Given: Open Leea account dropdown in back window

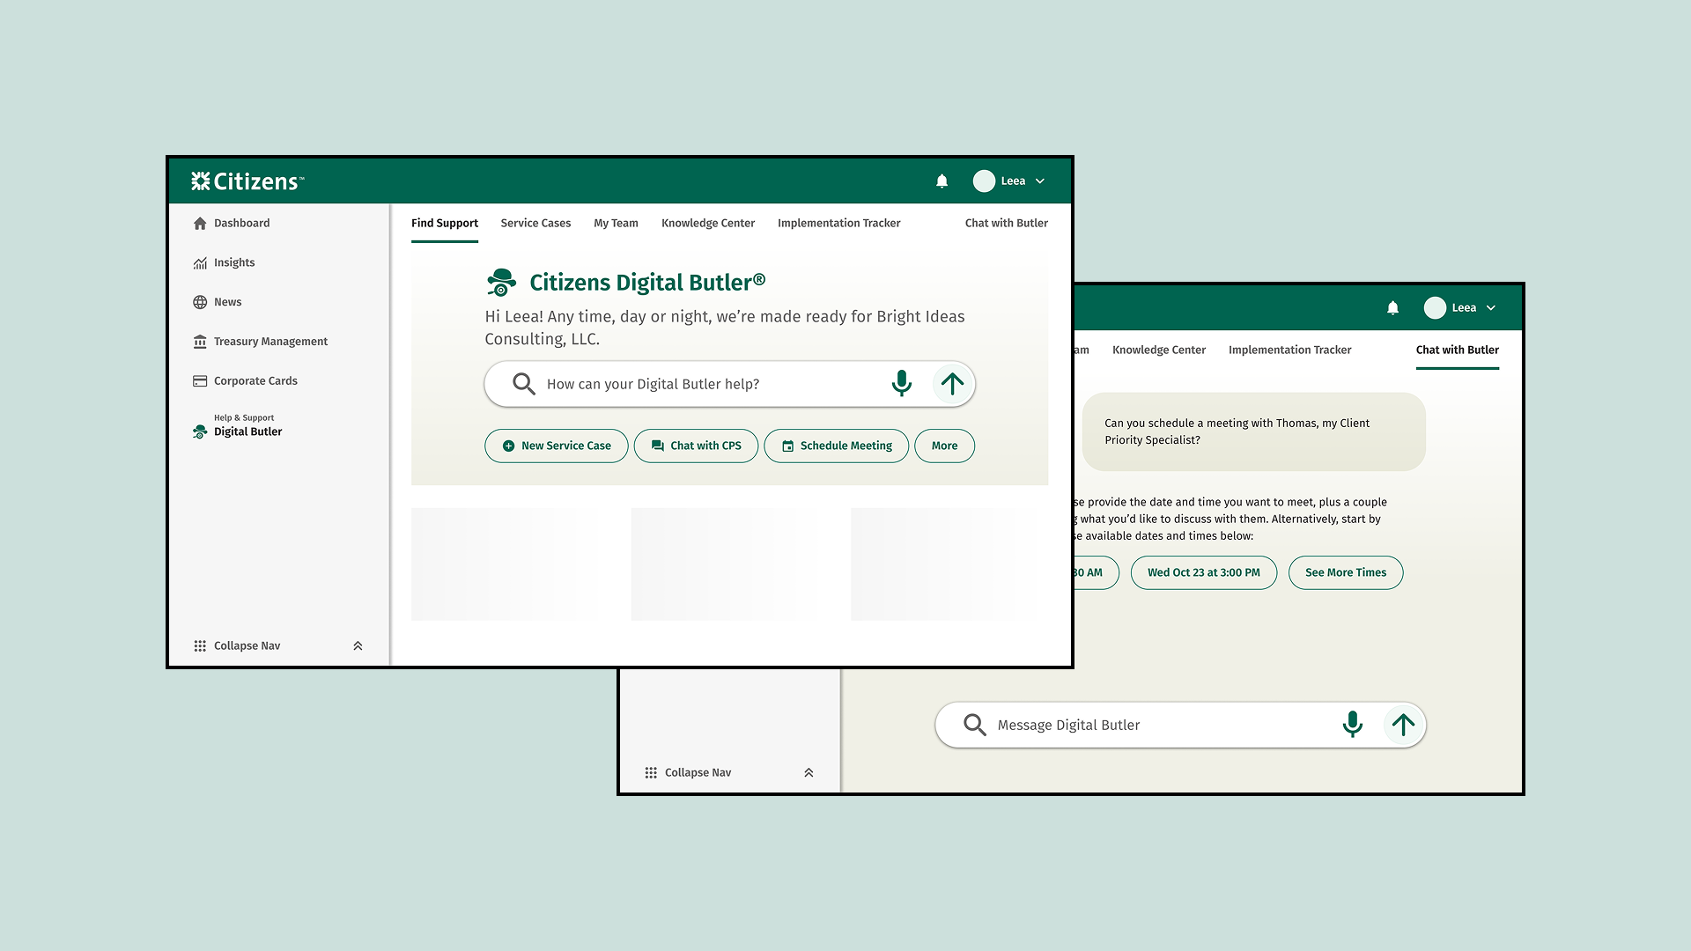Looking at the screenshot, I should tap(1462, 308).
